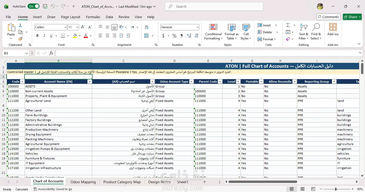Apply the yellow Fill Color
Image resolution: width=365 pixels, height=192 pixels.
coord(75,36)
